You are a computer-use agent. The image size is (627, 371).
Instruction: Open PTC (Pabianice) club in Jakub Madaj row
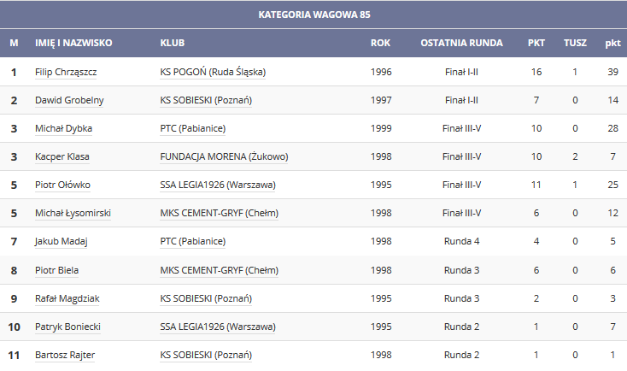pos(193,241)
